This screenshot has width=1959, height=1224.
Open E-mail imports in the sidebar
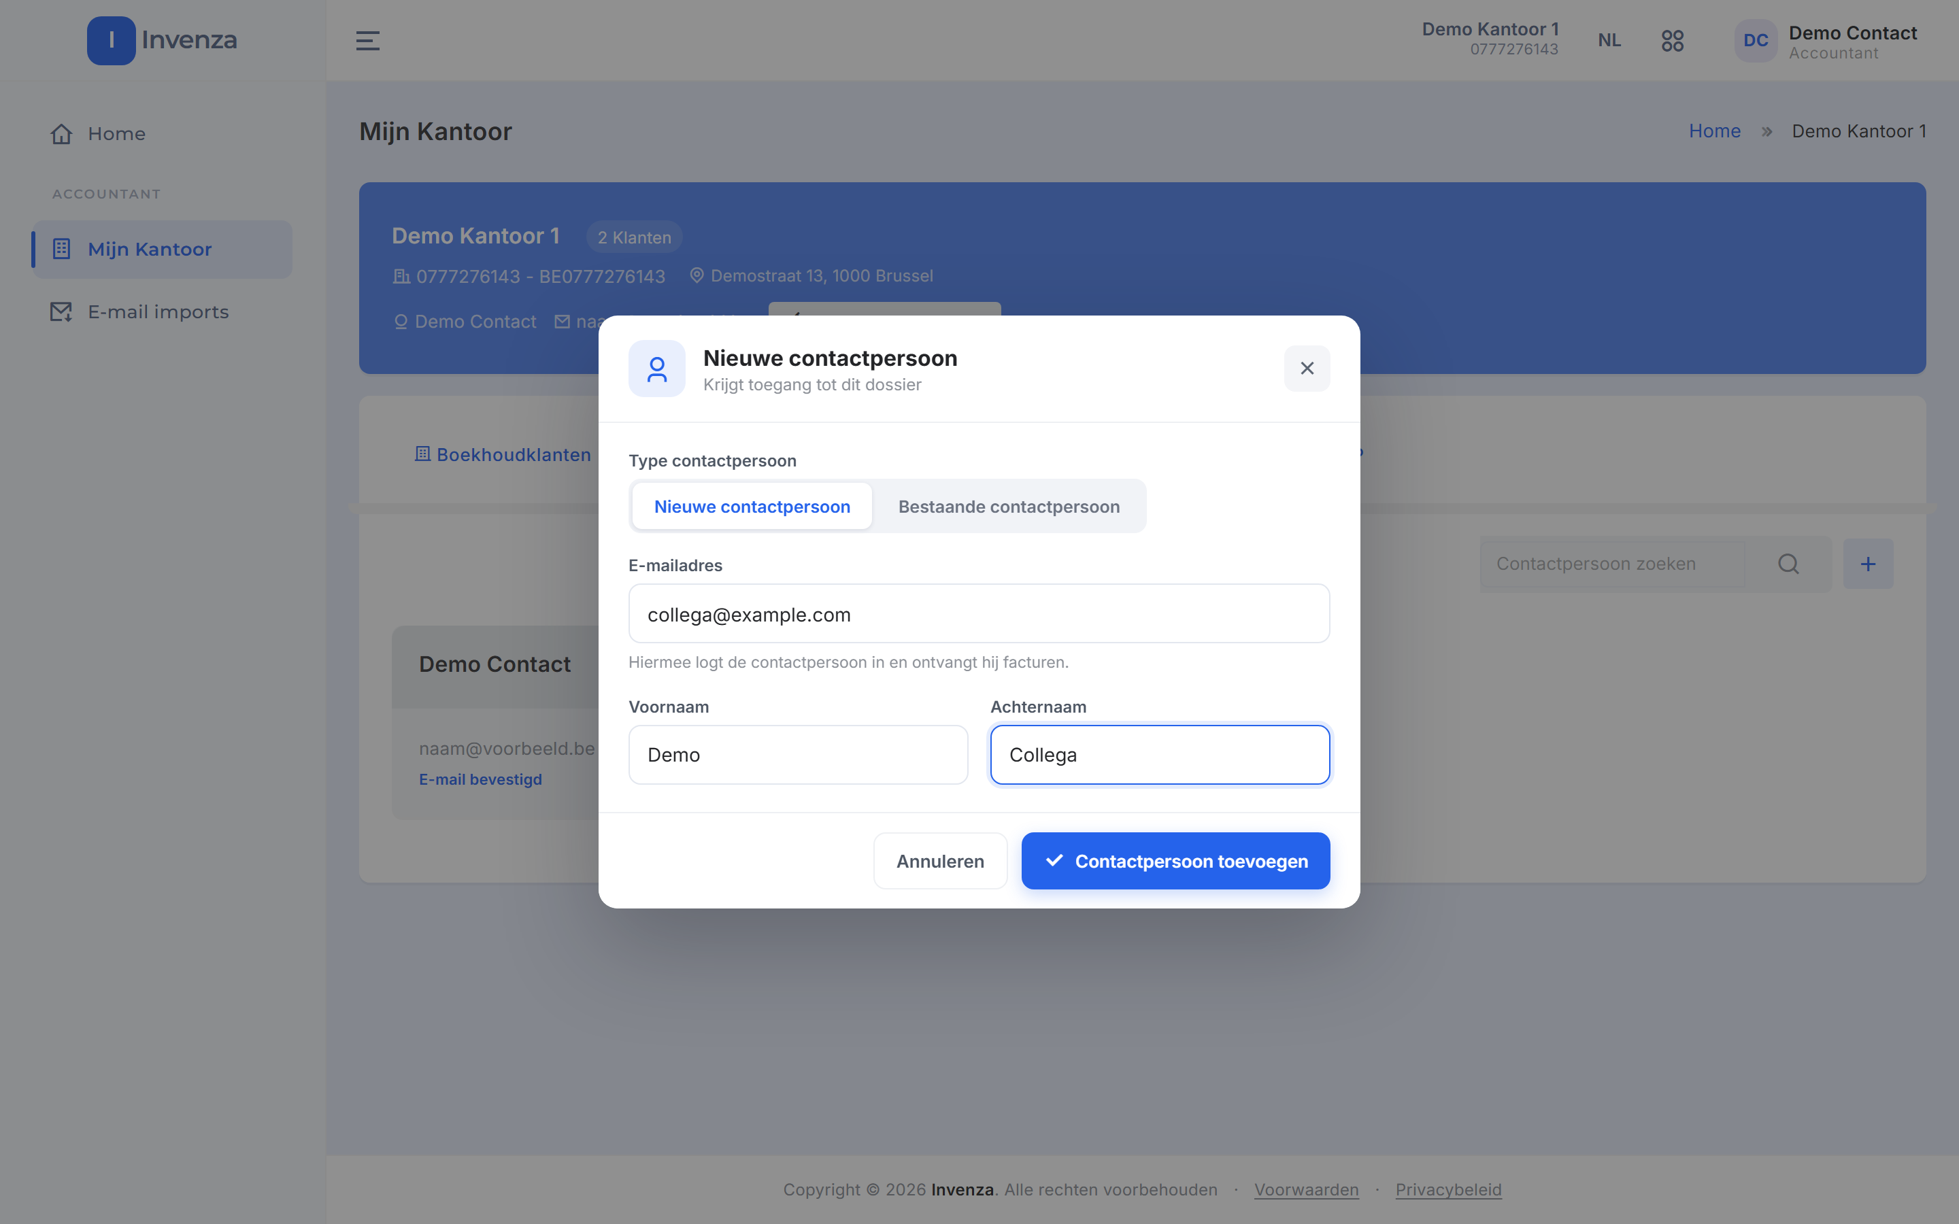pyautogui.click(x=162, y=311)
